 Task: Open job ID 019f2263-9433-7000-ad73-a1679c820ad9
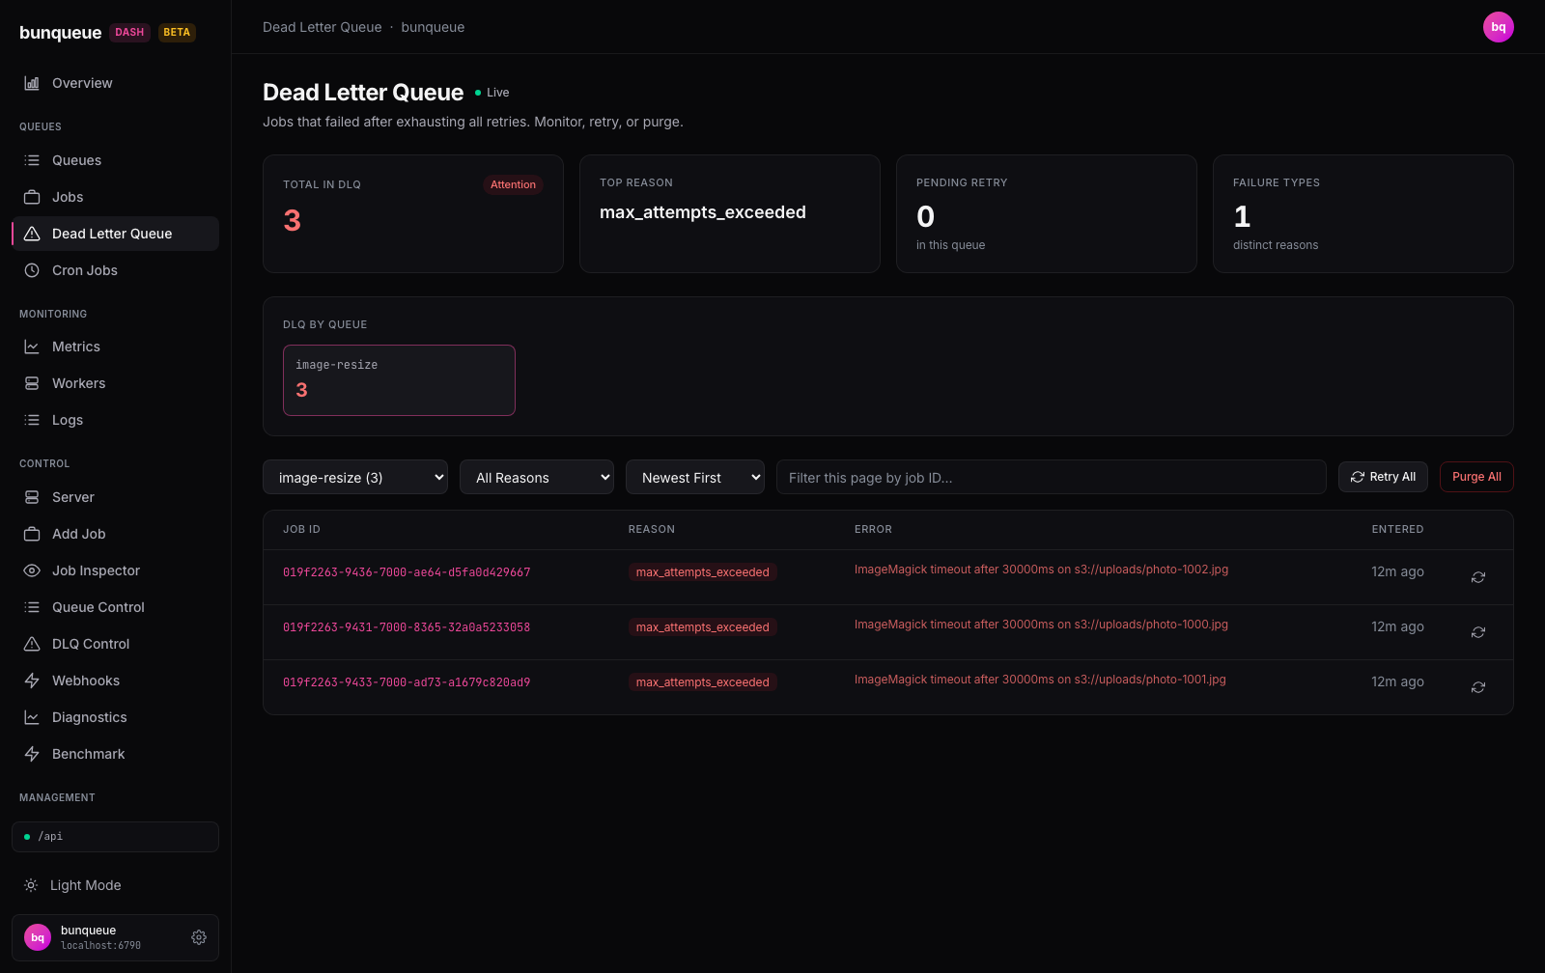point(407,682)
